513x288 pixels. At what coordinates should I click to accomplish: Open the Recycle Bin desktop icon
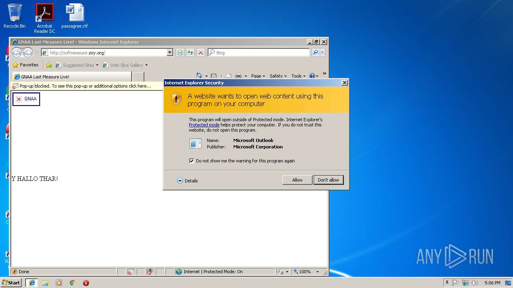[14, 16]
